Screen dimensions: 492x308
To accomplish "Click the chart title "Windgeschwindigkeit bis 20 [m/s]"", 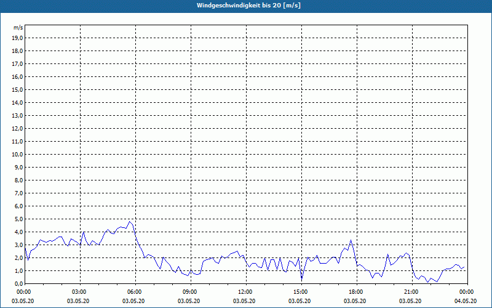I will 248,6.
